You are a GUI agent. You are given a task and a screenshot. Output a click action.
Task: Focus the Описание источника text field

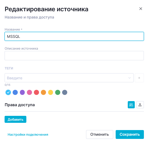(x=74, y=56)
